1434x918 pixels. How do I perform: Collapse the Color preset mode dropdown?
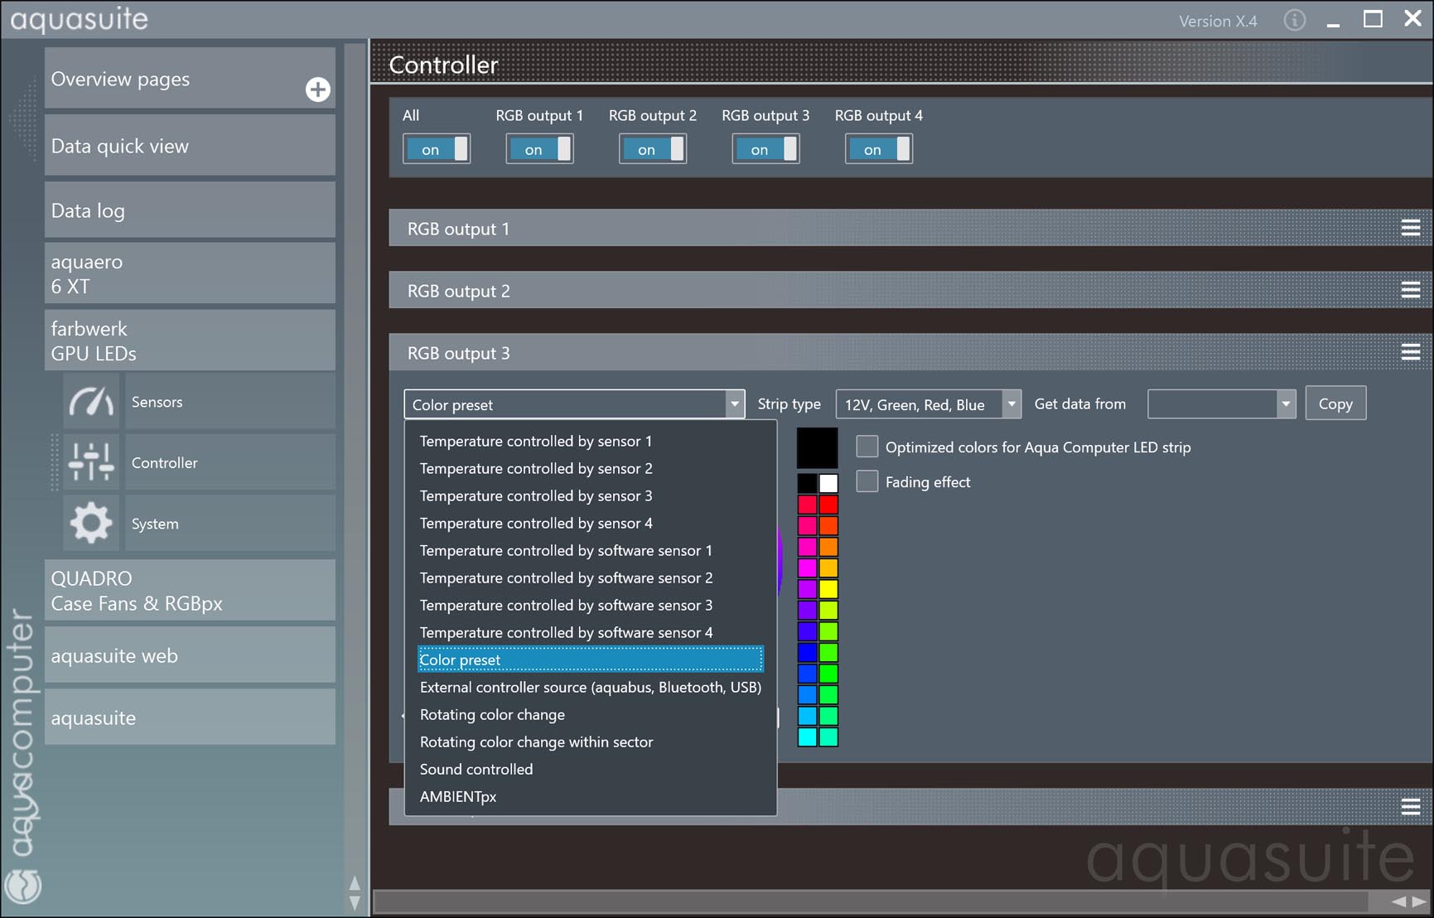point(734,404)
